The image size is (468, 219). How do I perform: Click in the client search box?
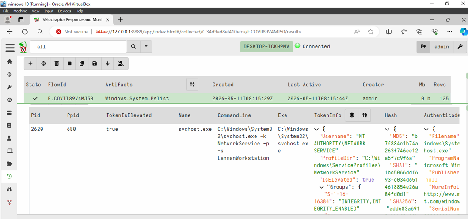79,47
